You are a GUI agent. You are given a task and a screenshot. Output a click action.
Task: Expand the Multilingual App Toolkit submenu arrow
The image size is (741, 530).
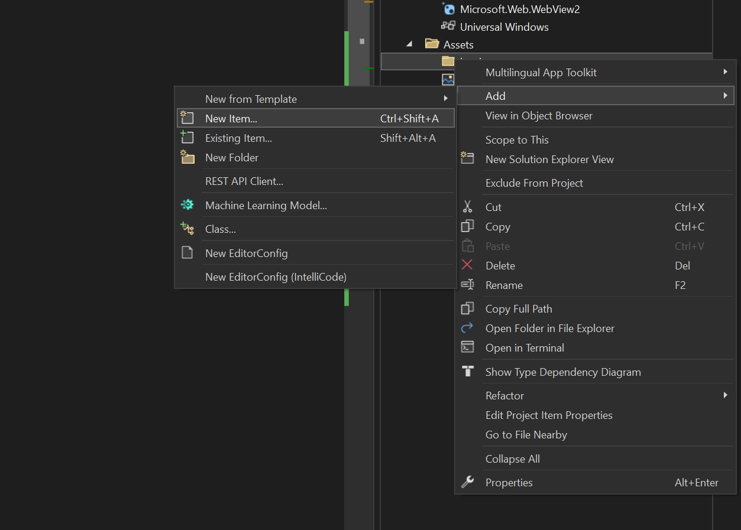[725, 72]
